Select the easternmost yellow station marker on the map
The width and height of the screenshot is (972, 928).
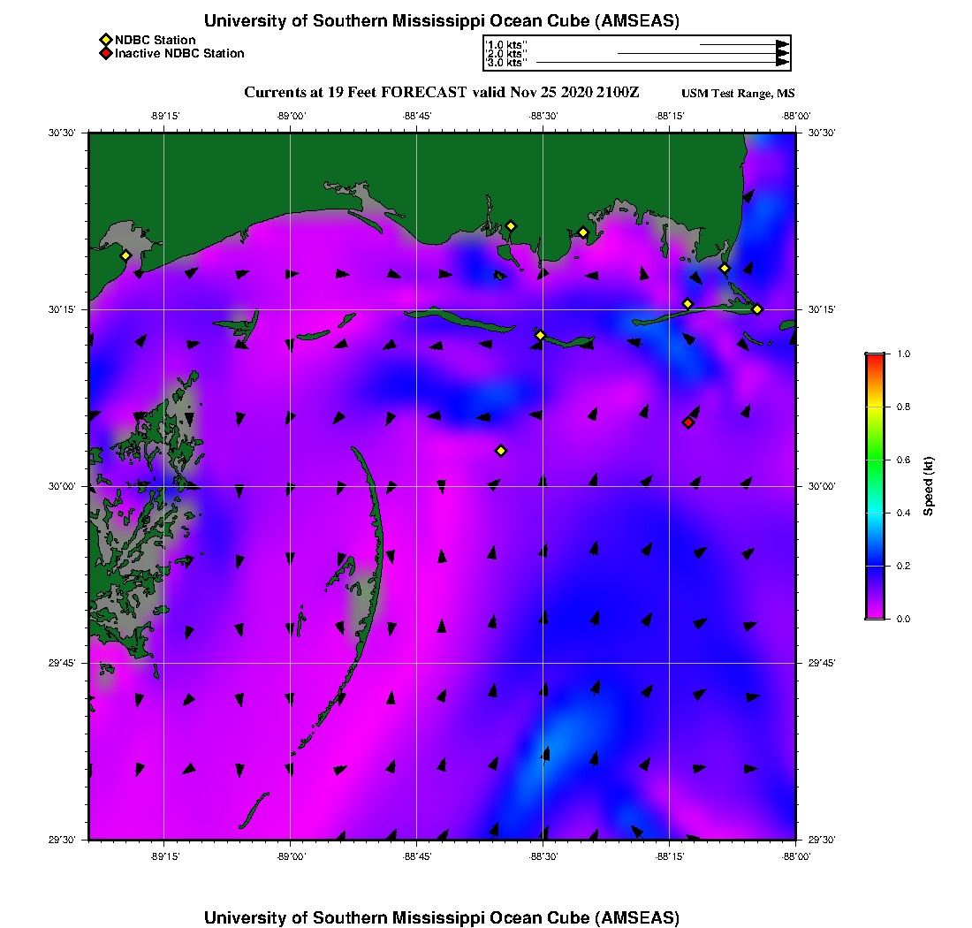[757, 308]
